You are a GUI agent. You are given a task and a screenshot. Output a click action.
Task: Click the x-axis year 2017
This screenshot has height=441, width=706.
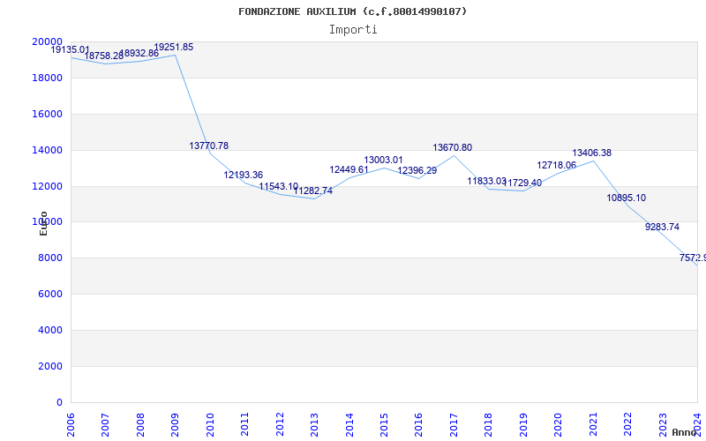[454, 424]
